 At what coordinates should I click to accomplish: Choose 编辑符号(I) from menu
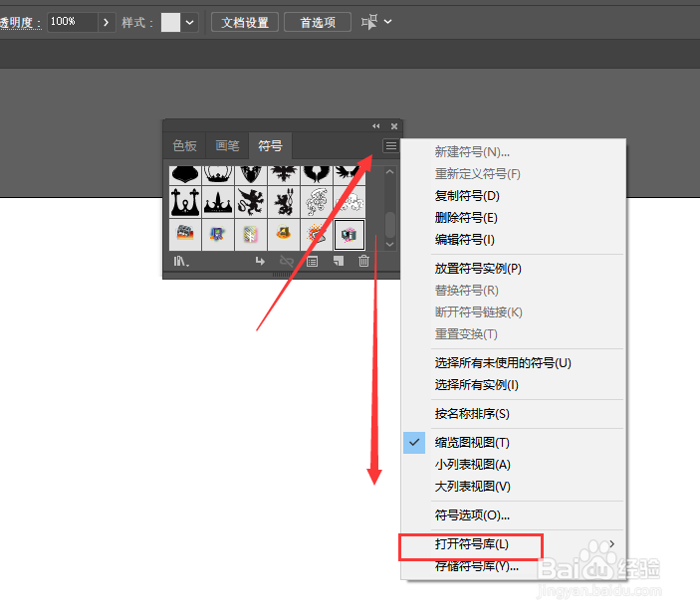coord(514,240)
